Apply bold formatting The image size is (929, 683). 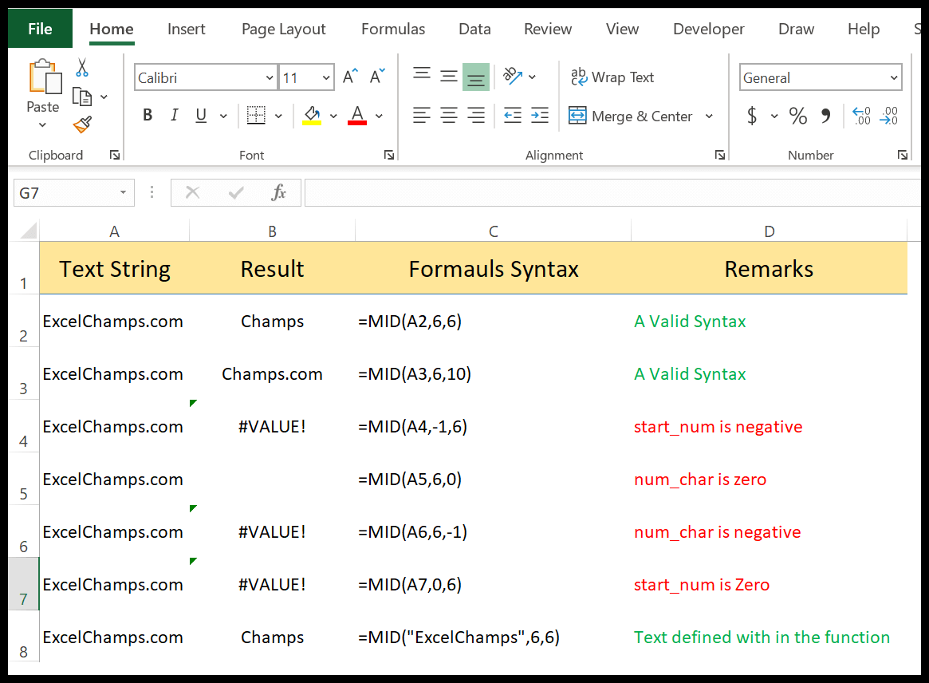147,115
